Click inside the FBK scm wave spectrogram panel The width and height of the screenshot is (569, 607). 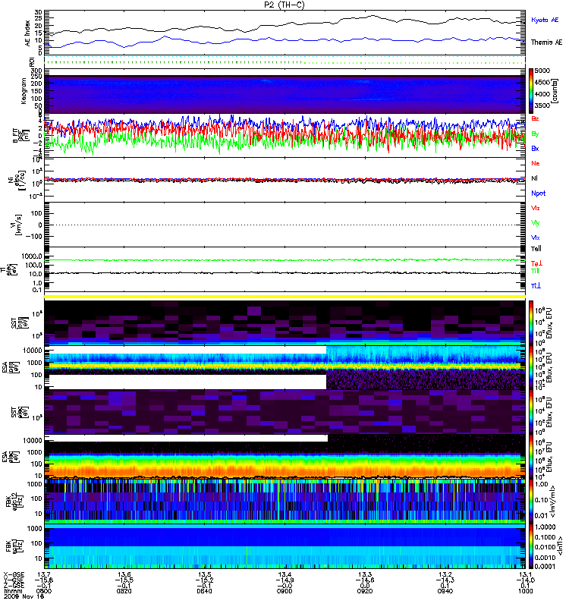tap(284, 546)
